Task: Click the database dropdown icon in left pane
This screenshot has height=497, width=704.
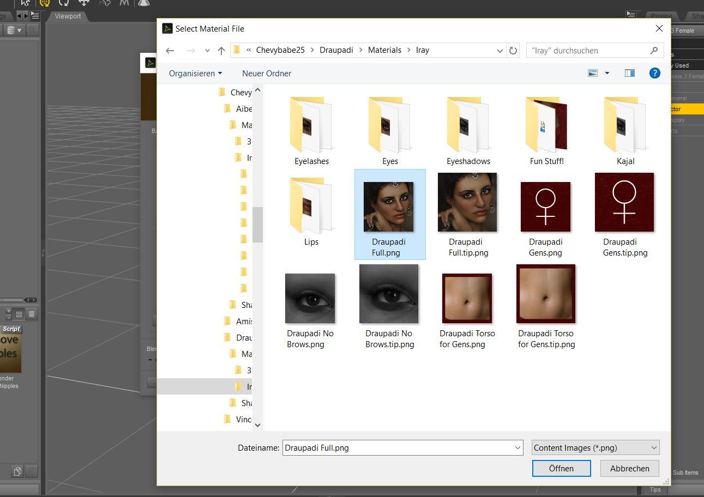Action: click(x=14, y=31)
